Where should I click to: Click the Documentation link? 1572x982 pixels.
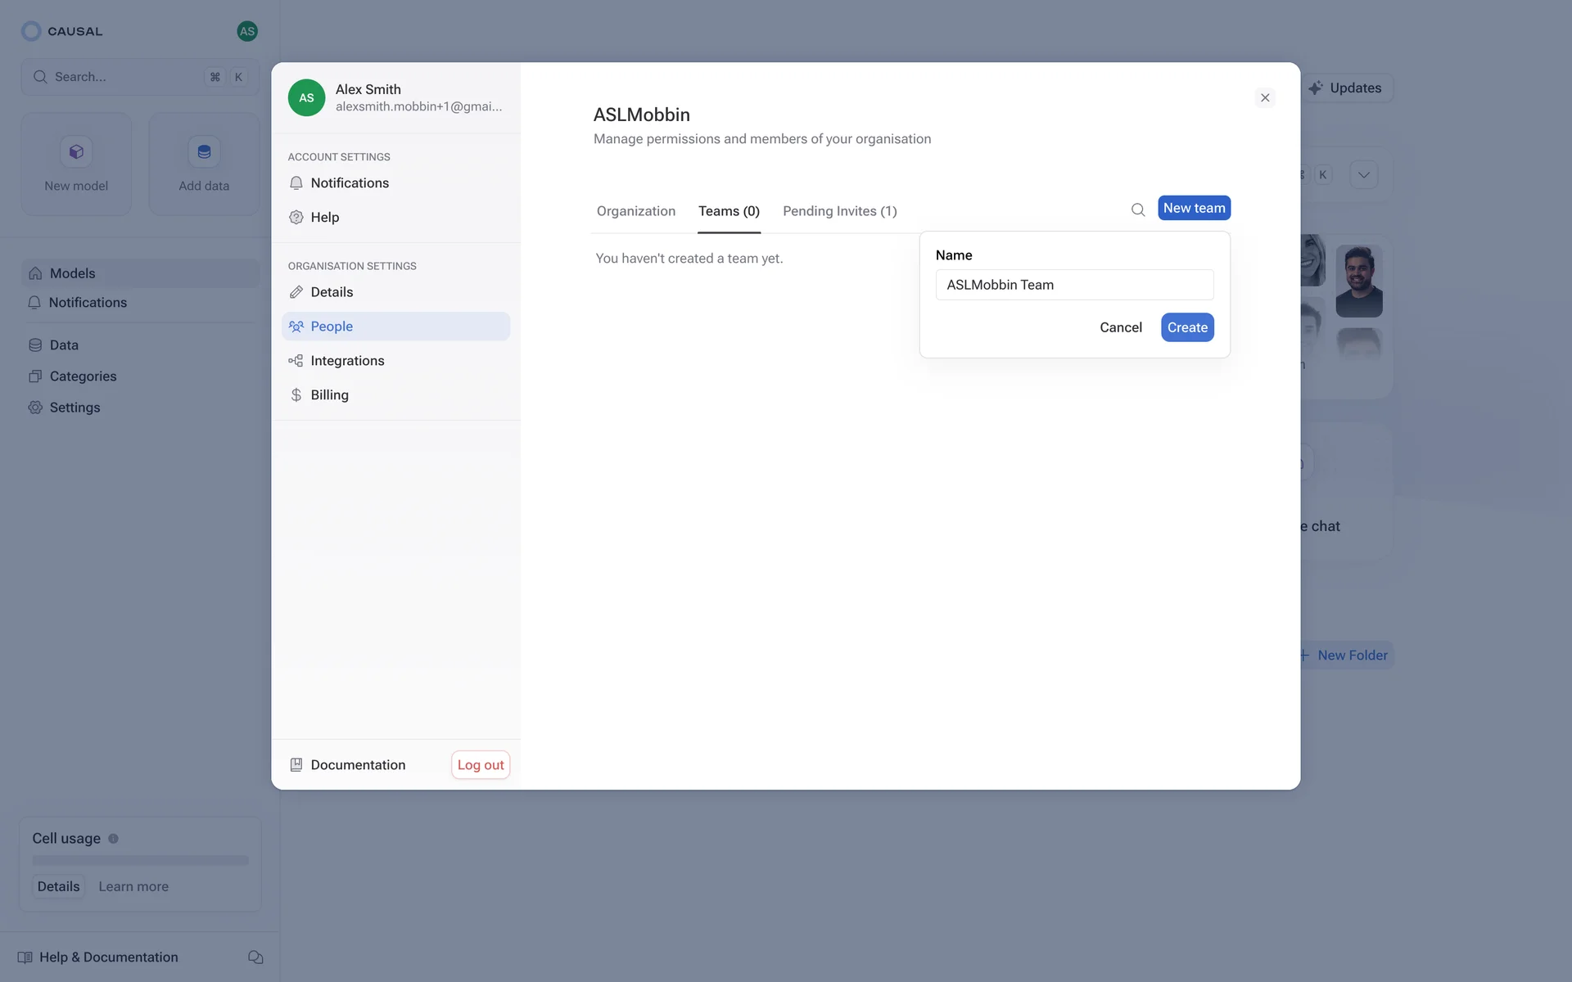pos(358,764)
